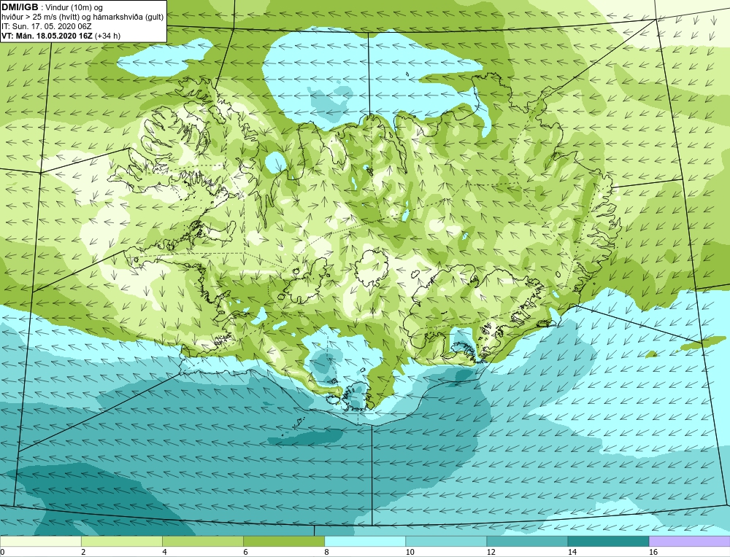Click the DMI/IGB title text
The image size is (730, 557).
pyautogui.click(x=20, y=7)
